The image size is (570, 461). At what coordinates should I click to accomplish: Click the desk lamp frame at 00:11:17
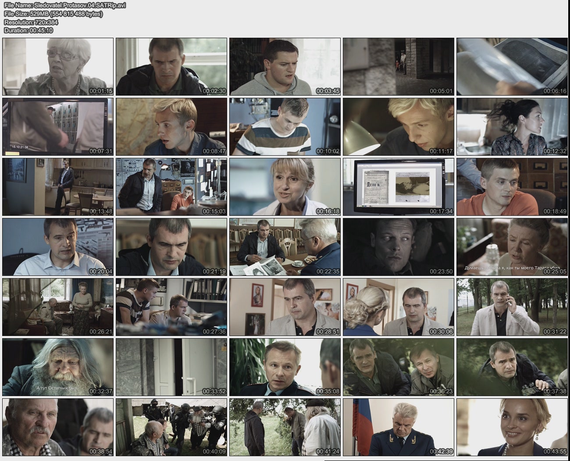pyautogui.click(x=398, y=127)
